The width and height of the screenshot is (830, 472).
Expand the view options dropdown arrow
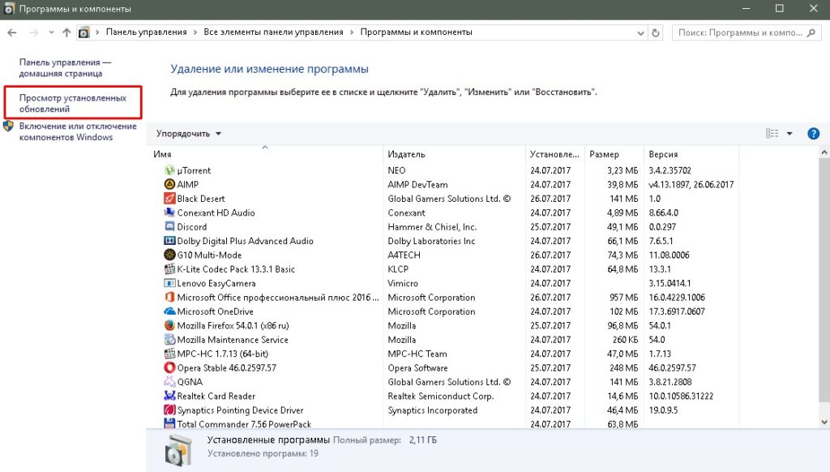[789, 134]
